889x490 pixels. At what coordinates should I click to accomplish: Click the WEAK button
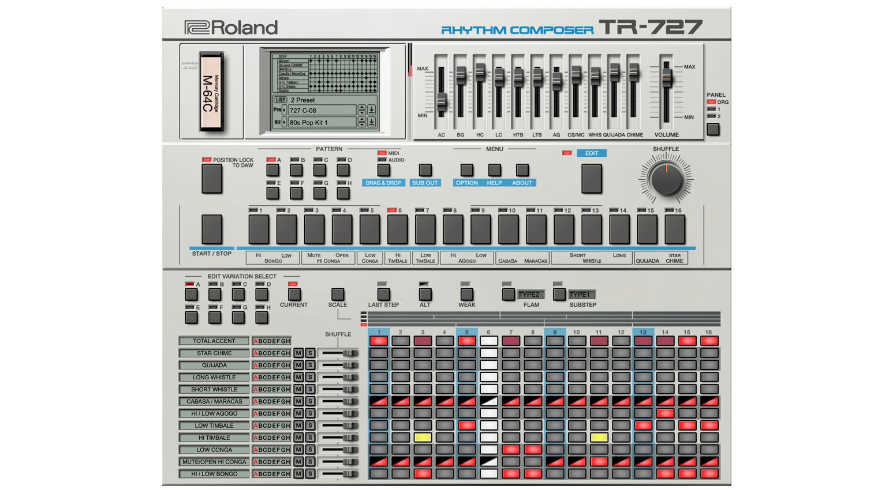466,295
